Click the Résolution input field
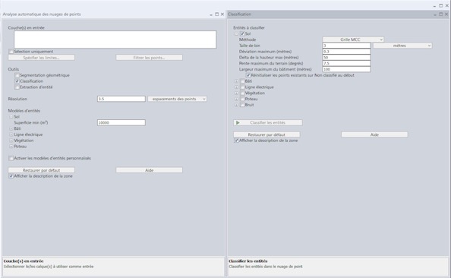The height and width of the screenshot is (278, 451). pyautogui.click(x=121, y=99)
